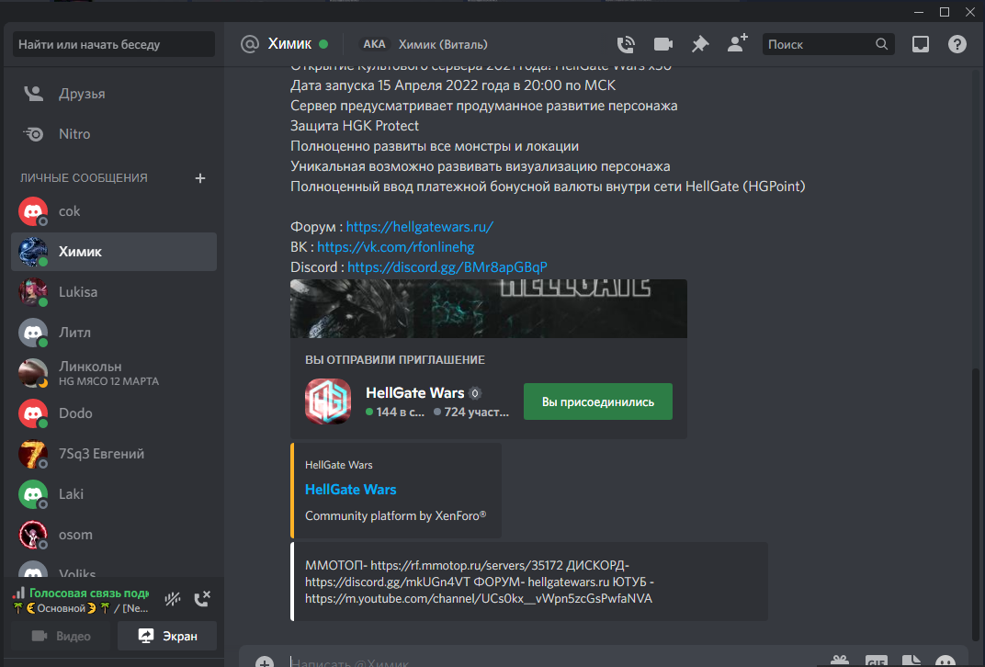Click the HellGate banner image
This screenshot has width=985, height=667.
pos(489,309)
